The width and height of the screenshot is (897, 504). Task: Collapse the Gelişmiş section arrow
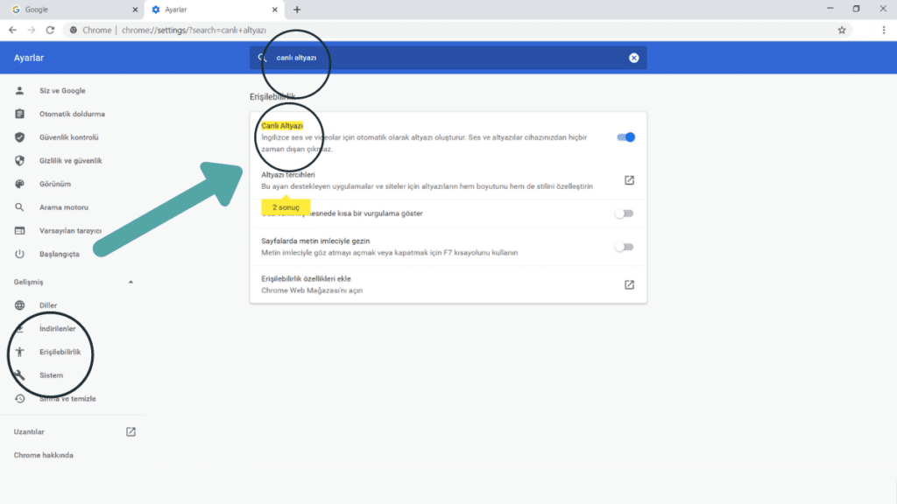(131, 282)
